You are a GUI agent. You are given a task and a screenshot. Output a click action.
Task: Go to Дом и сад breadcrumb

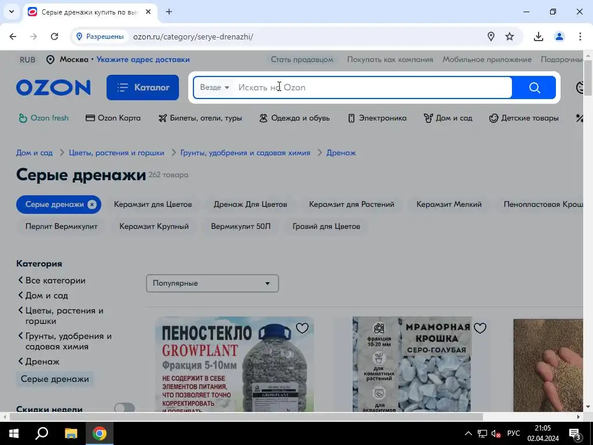pos(34,153)
